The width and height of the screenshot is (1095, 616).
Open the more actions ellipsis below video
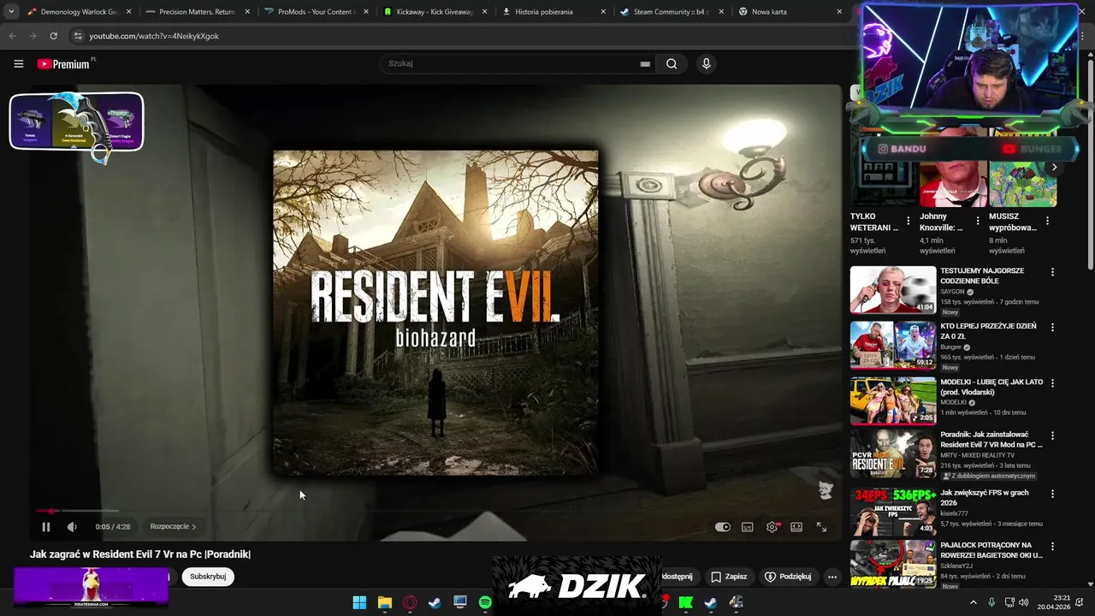tap(832, 577)
